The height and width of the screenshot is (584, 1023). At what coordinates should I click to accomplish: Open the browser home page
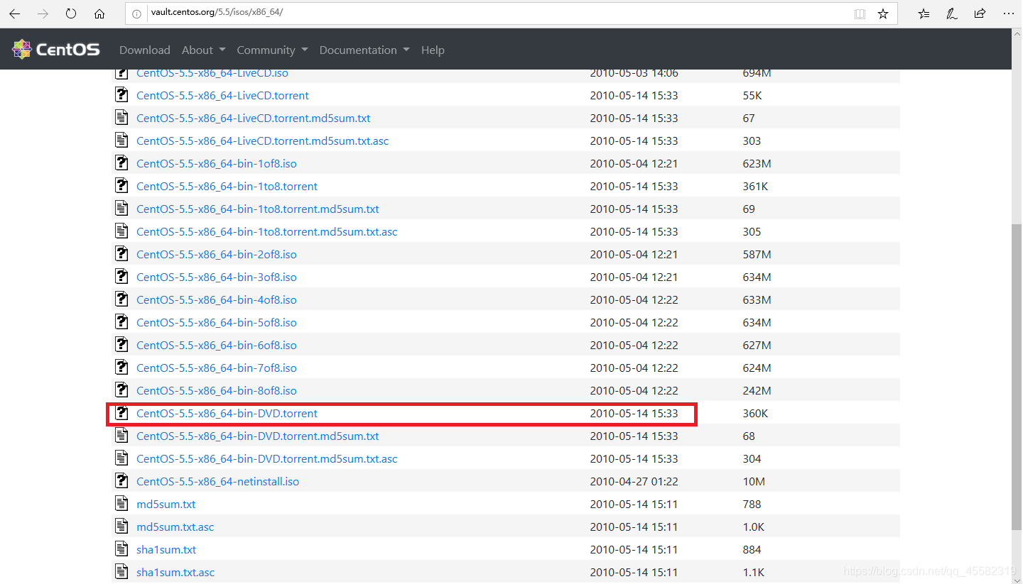[x=99, y=13]
